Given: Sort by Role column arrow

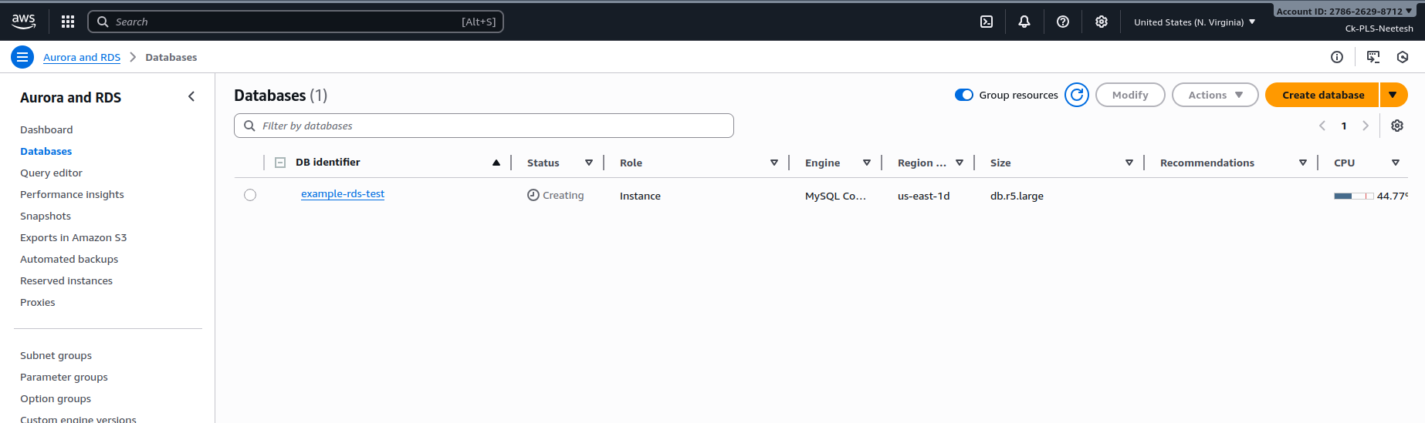Looking at the screenshot, I should [x=774, y=163].
